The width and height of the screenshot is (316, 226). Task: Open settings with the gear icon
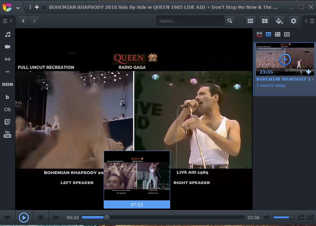294,21
